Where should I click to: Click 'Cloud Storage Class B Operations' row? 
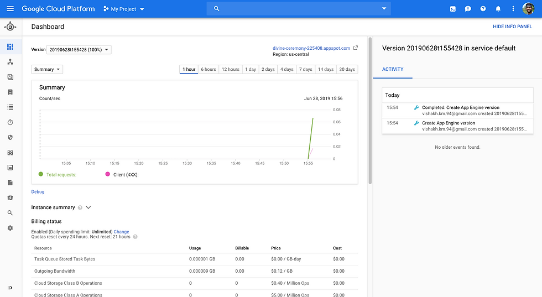pyautogui.click(x=195, y=283)
